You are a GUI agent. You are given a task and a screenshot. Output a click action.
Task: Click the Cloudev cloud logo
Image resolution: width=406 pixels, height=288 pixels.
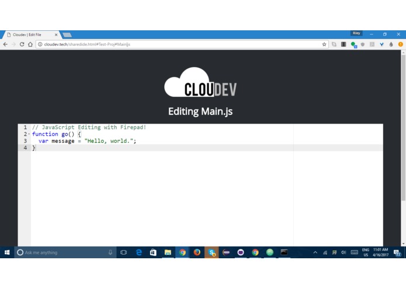pyautogui.click(x=200, y=82)
